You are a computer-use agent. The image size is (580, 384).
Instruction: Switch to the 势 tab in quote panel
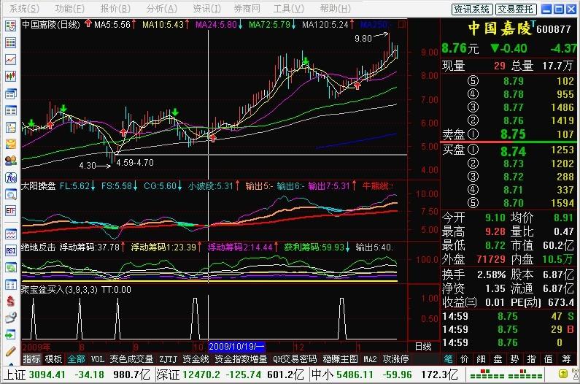click(x=514, y=359)
